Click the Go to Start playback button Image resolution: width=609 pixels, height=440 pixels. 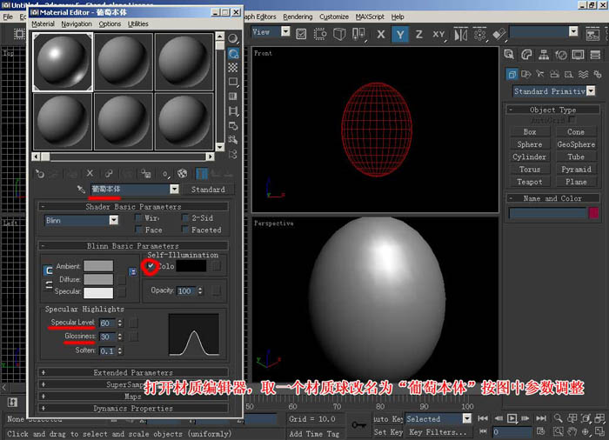[483, 418]
